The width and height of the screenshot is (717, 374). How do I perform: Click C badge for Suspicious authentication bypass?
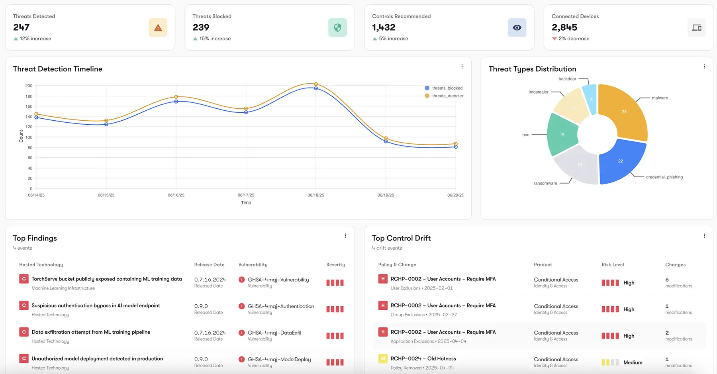(24, 305)
